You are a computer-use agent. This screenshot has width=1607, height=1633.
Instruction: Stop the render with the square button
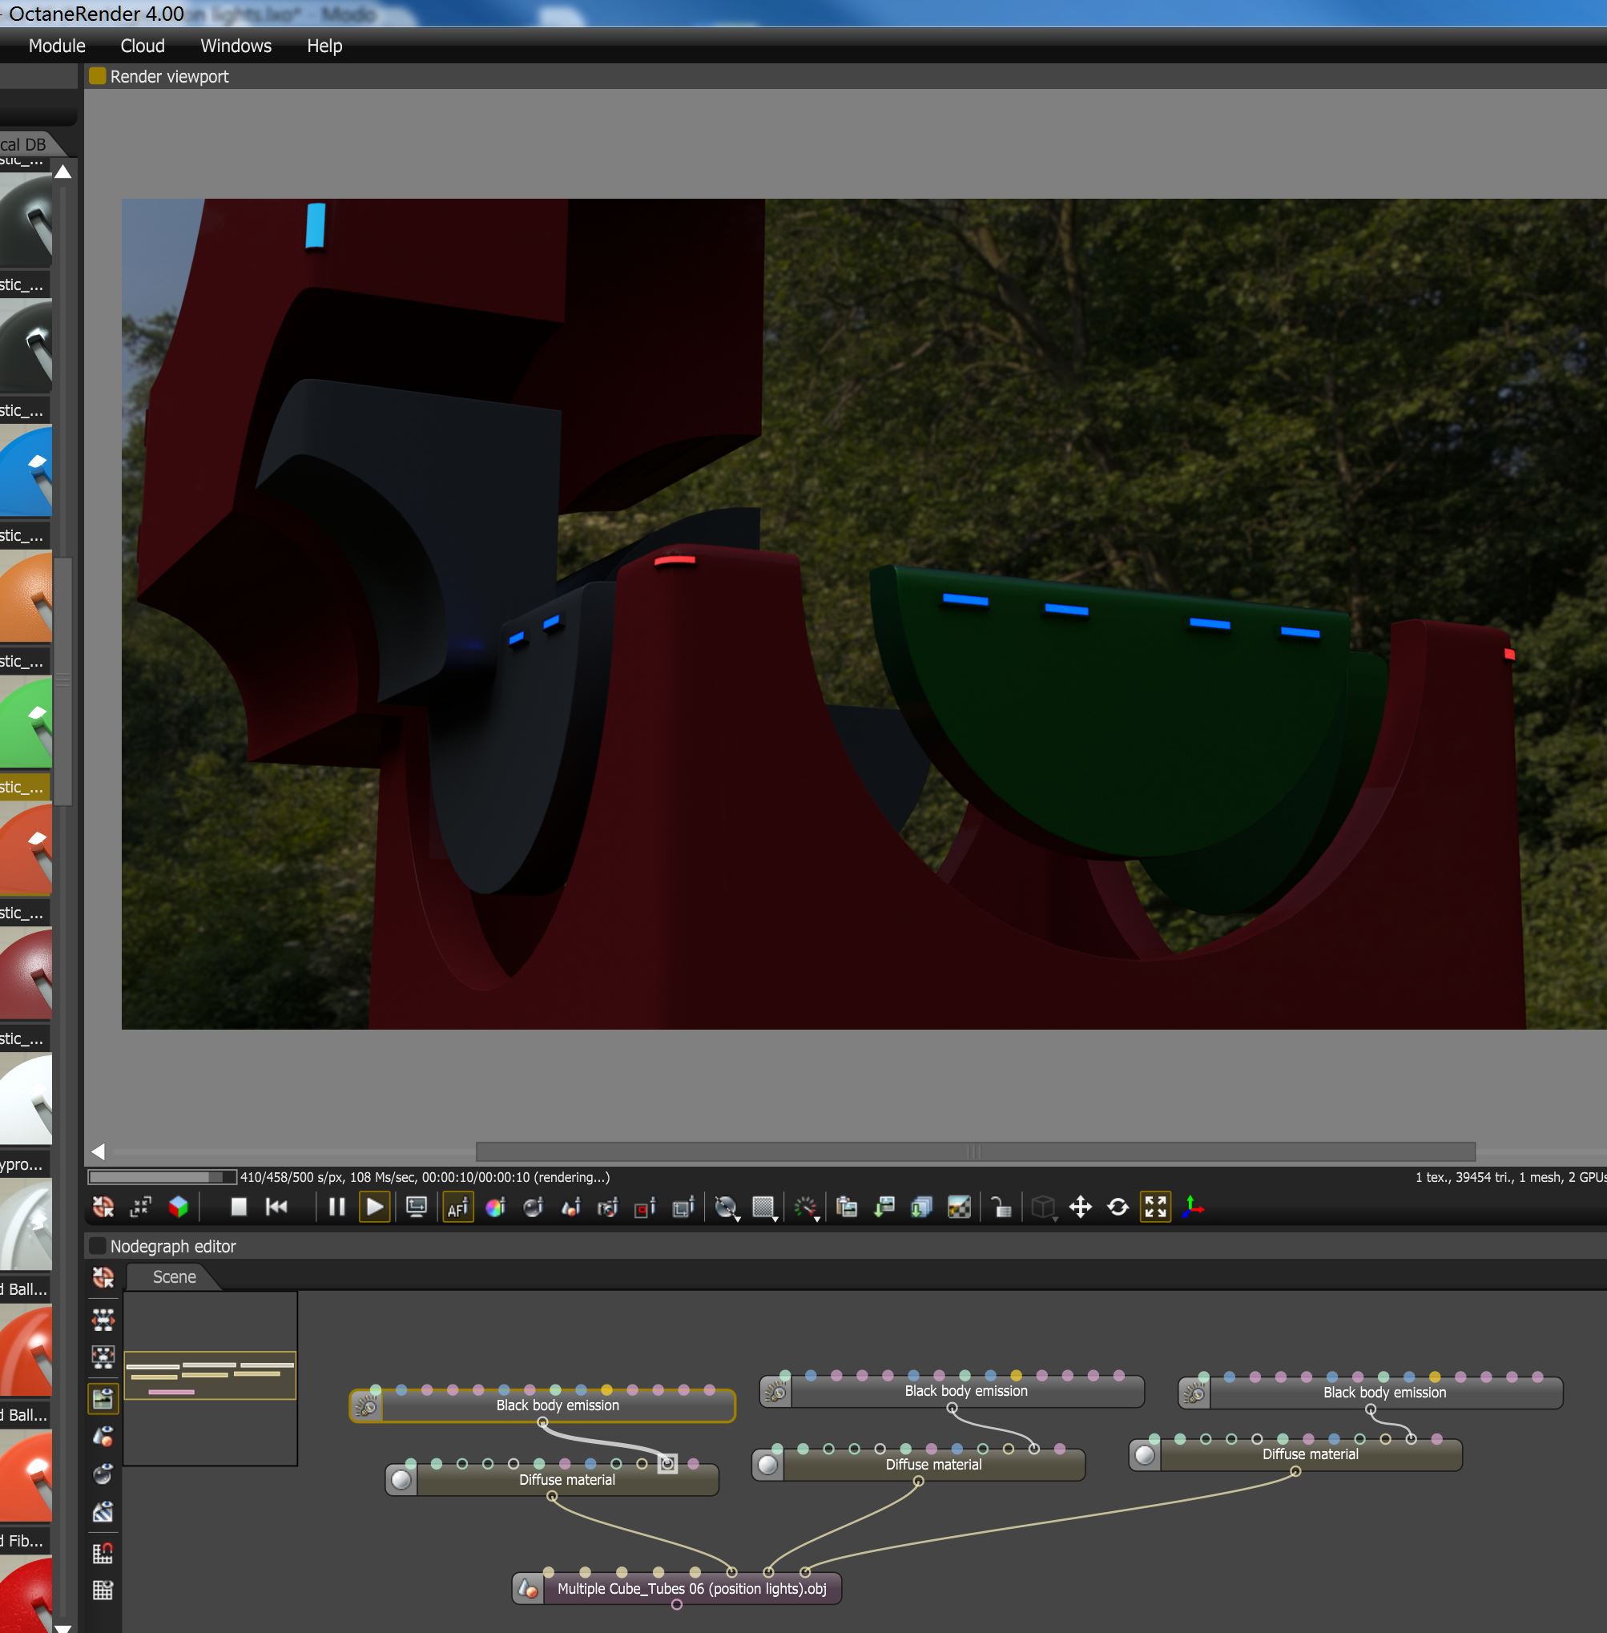tap(239, 1208)
